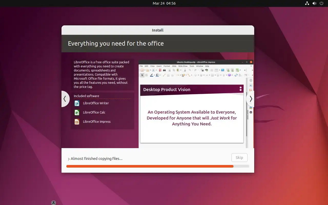
Task: Click the insert table icon in Impress toolbar
Action: click(x=216, y=70)
